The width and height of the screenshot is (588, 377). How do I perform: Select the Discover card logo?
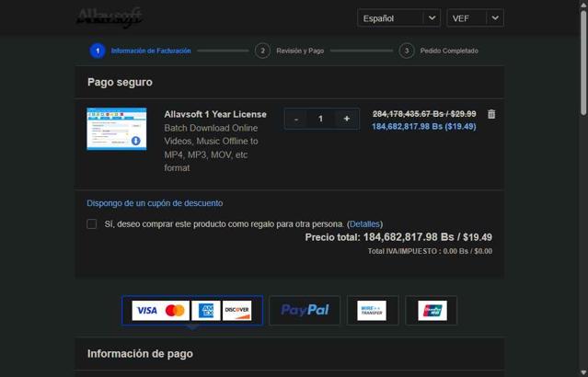pyautogui.click(x=236, y=310)
